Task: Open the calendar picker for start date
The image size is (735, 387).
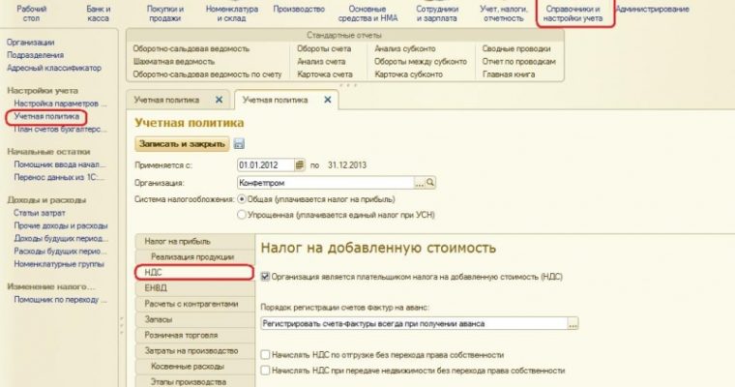Action: coord(300,164)
